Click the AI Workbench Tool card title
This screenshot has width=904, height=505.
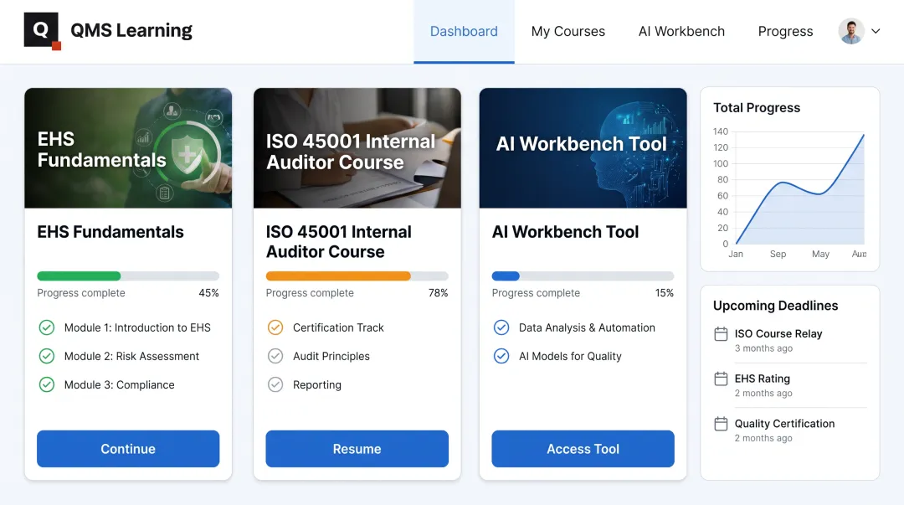(565, 232)
